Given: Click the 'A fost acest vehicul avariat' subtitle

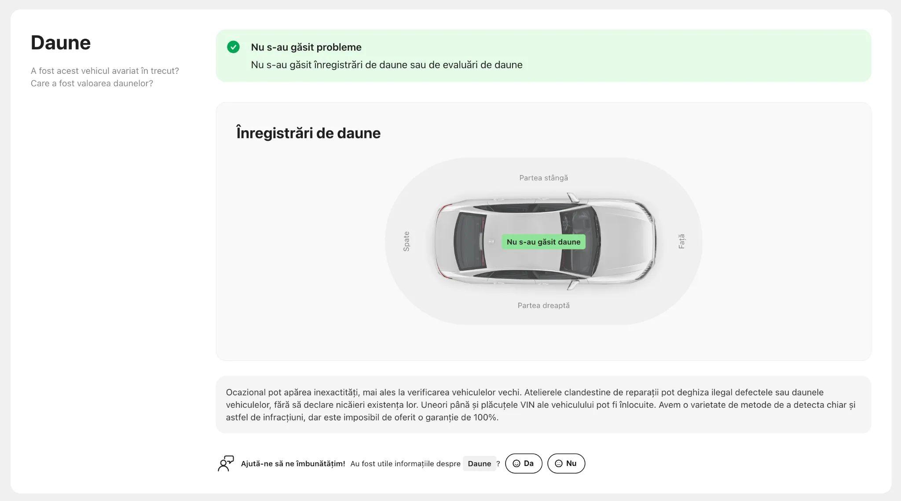Looking at the screenshot, I should [105, 71].
